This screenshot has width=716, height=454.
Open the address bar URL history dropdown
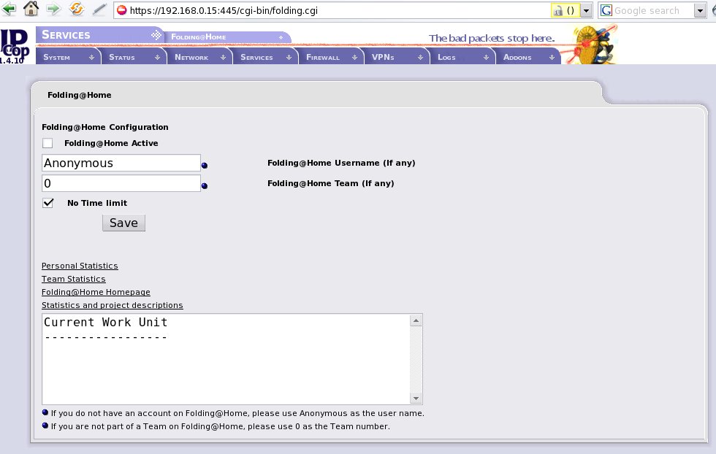pyautogui.click(x=586, y=11)
